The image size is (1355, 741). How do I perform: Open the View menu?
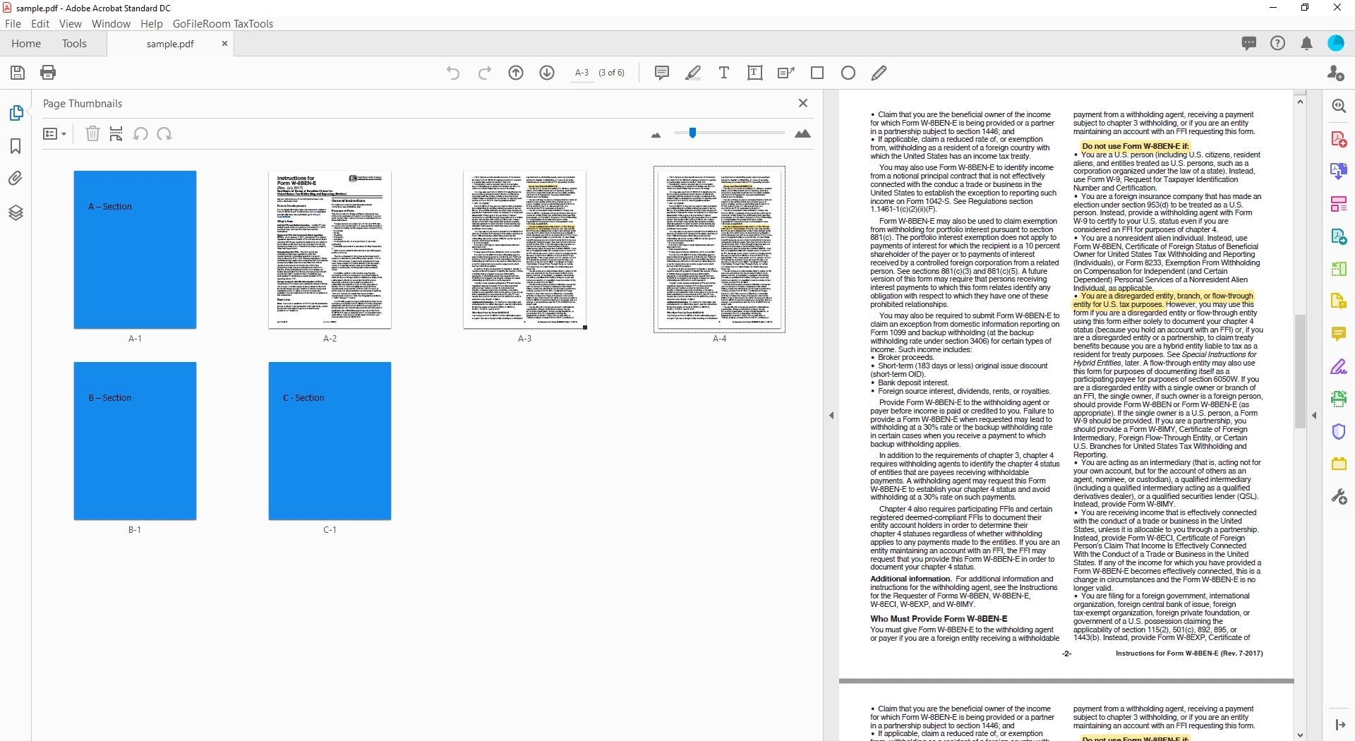point(70,23)
